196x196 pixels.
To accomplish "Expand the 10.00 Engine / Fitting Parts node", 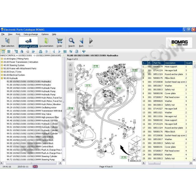I will (x=2, y=59).
